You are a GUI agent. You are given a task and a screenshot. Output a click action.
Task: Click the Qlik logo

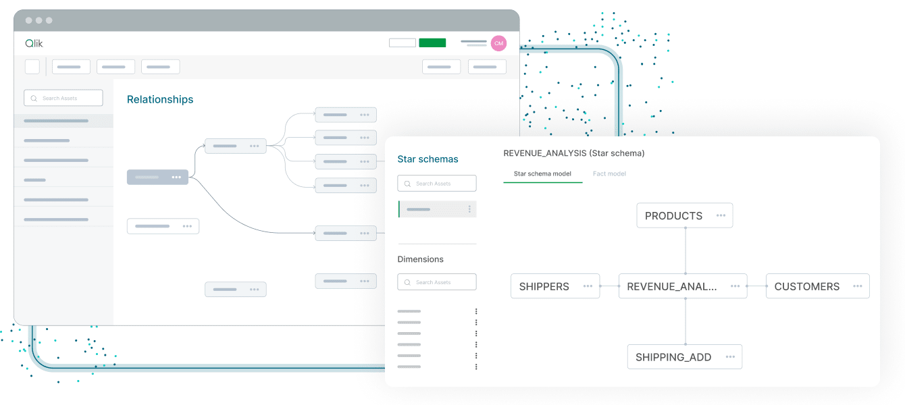(34, 43)
